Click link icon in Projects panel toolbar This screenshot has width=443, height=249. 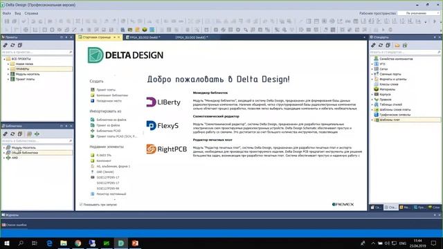pos(5,45)
